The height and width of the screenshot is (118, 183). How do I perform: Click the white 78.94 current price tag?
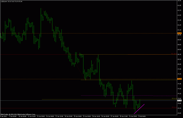[x=179, y=100]
